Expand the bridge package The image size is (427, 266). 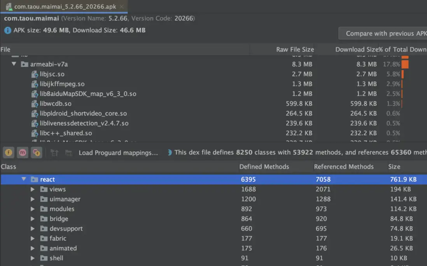coord(33,219)
